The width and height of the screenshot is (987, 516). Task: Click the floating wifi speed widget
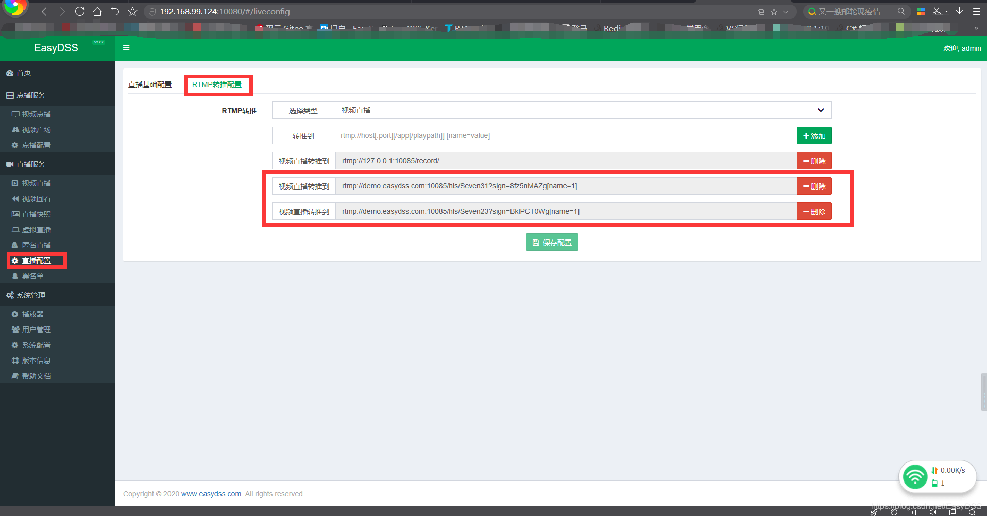click(937, 476)
